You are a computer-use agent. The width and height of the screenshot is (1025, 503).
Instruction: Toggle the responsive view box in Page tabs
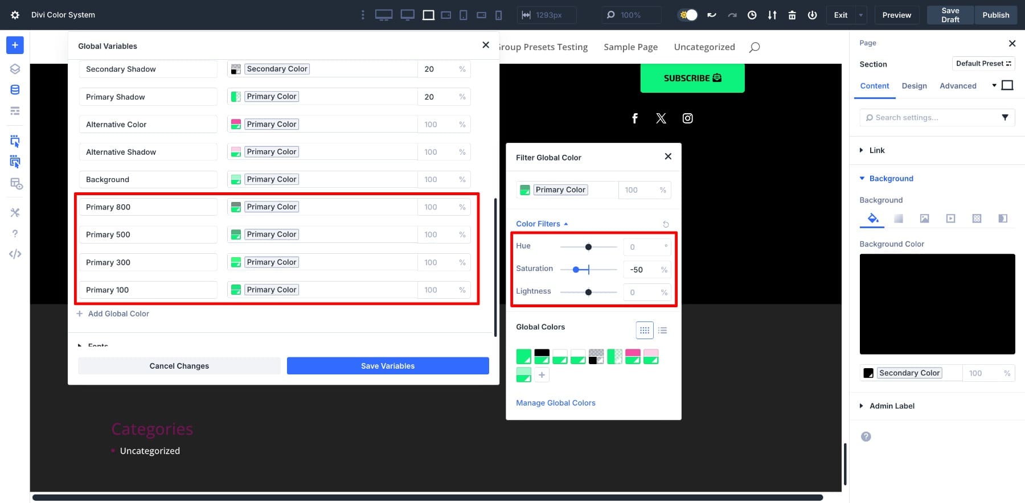(x=1007, y=85)
